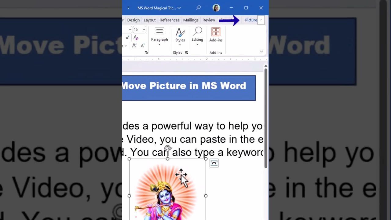Click the text line "a powerful way to help"
The height and width of the screenshot is (220, 391).
click(192, 126)
